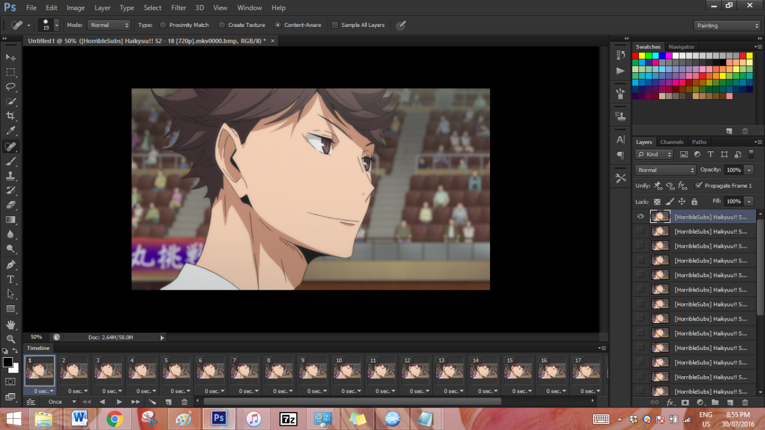This screenshot has width=765, height=430.
Task: Go to the previous timeline frame
Action: pos(102,402)
